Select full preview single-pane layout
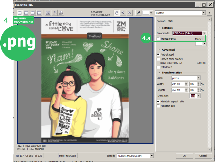 20,13
